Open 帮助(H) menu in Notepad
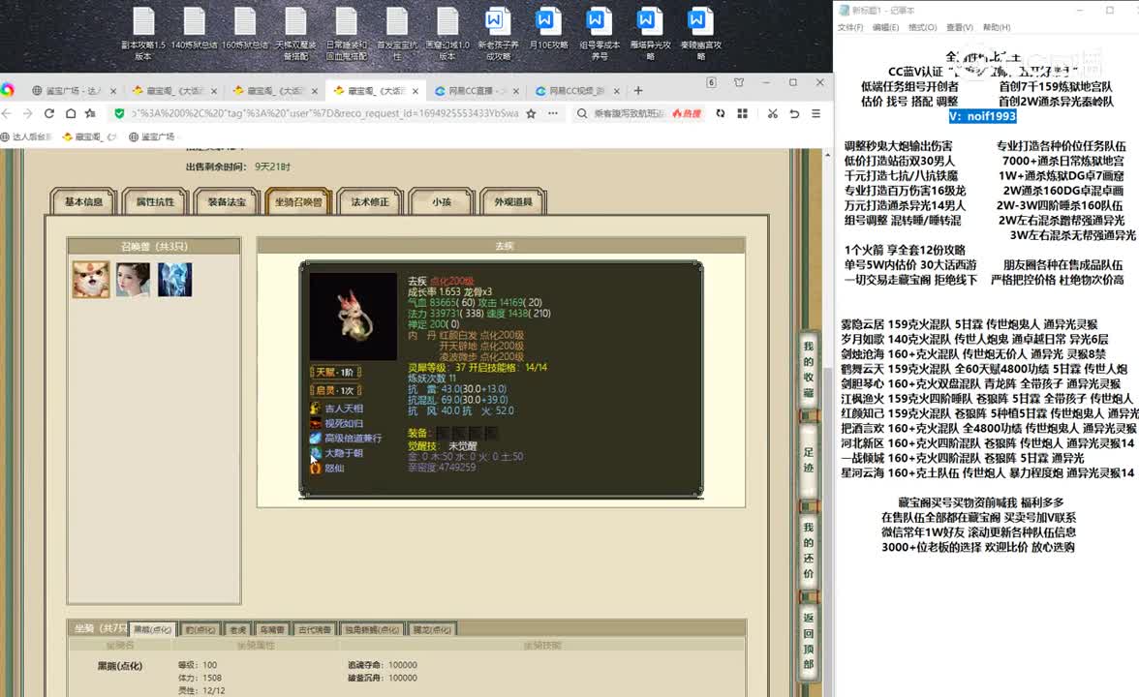The image size is (1139, 697). point(996,27)
